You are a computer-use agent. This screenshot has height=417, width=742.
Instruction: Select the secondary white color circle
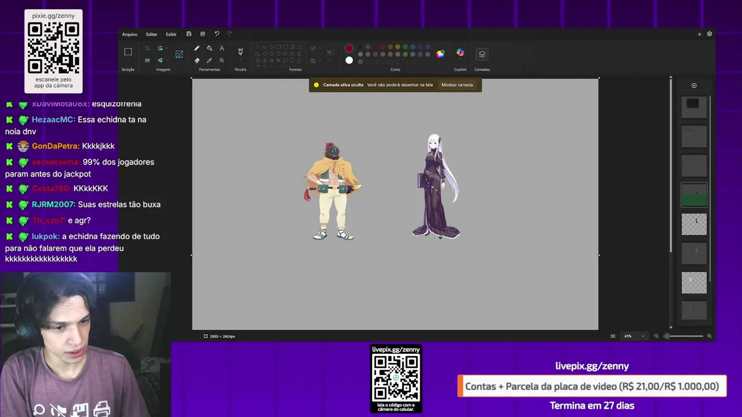pos(349,60)
